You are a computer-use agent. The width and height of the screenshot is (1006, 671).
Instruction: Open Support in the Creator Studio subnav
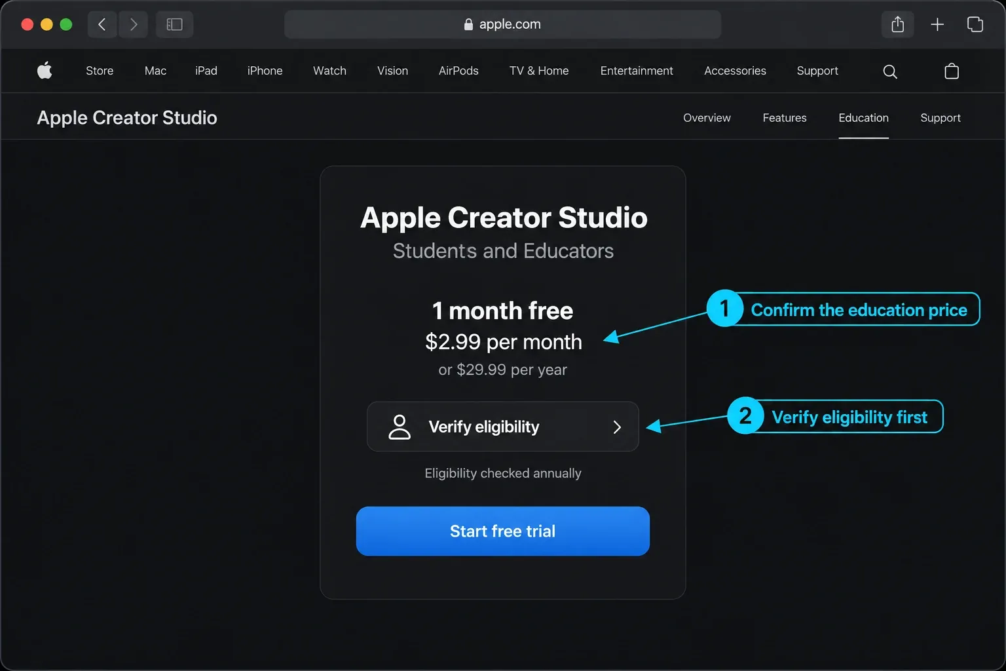coord(941,118)
